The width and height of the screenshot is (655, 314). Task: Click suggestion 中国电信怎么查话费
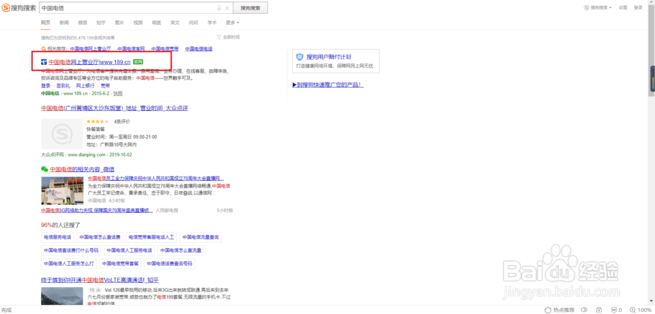click(x=100, y=237)
